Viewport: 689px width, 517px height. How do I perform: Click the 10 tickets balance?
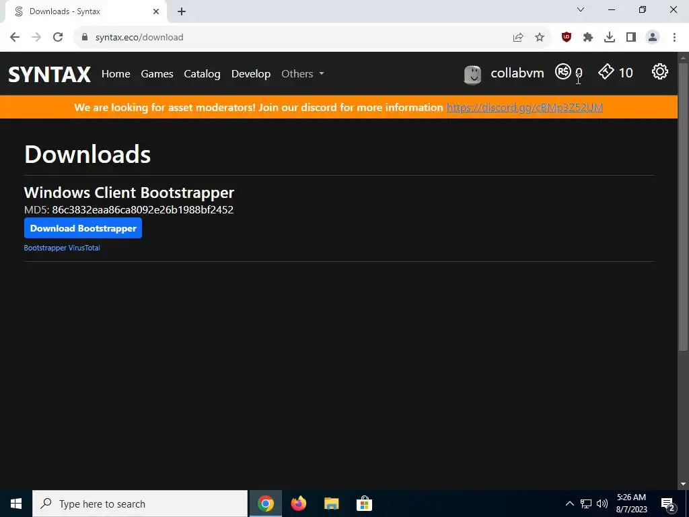point(626,73)
